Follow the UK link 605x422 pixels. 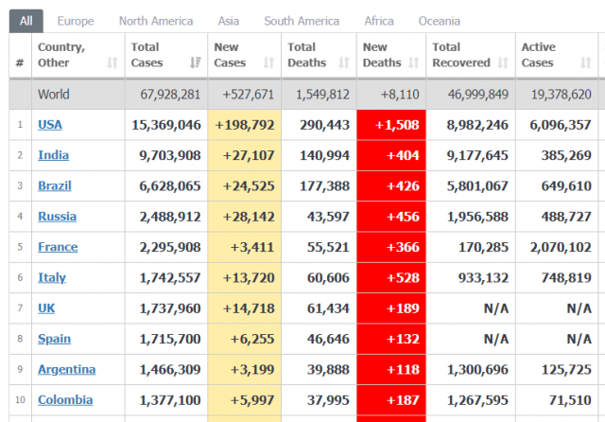(46, 308)
